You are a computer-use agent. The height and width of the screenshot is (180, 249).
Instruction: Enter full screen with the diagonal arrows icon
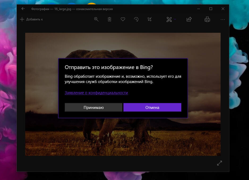tap(220, 163)
